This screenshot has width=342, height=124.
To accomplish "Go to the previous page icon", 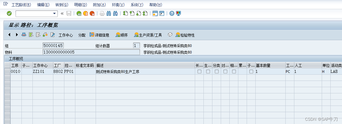I will pos(132,13).
